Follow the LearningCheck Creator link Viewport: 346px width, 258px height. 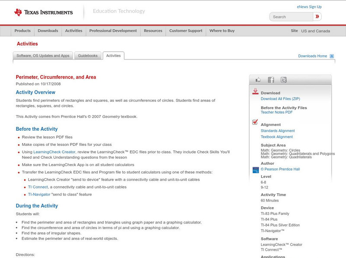(x=54, y=152)
